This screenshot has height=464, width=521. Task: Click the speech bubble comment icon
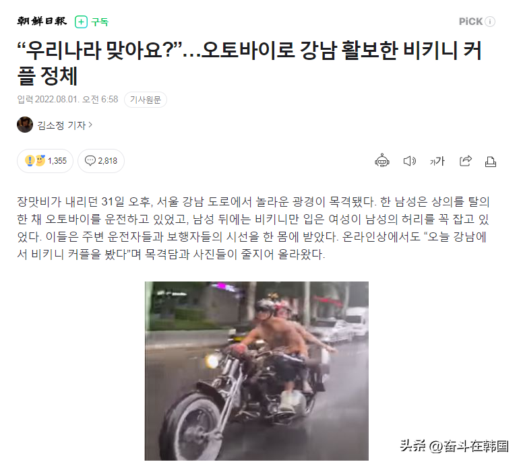coord(90,161)
